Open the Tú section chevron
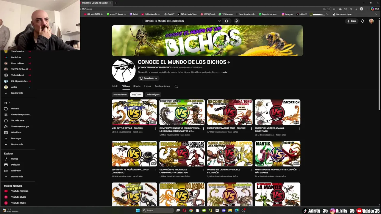Screen dimensions: 381x214 [x=9, y=103]
